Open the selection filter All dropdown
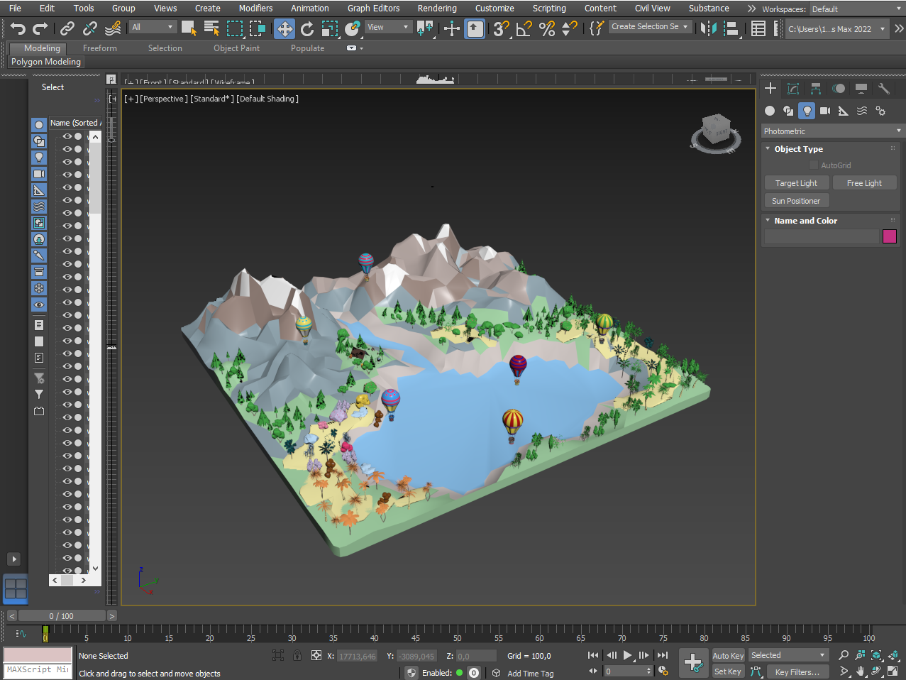906x680 pixels. coord(153,27)
